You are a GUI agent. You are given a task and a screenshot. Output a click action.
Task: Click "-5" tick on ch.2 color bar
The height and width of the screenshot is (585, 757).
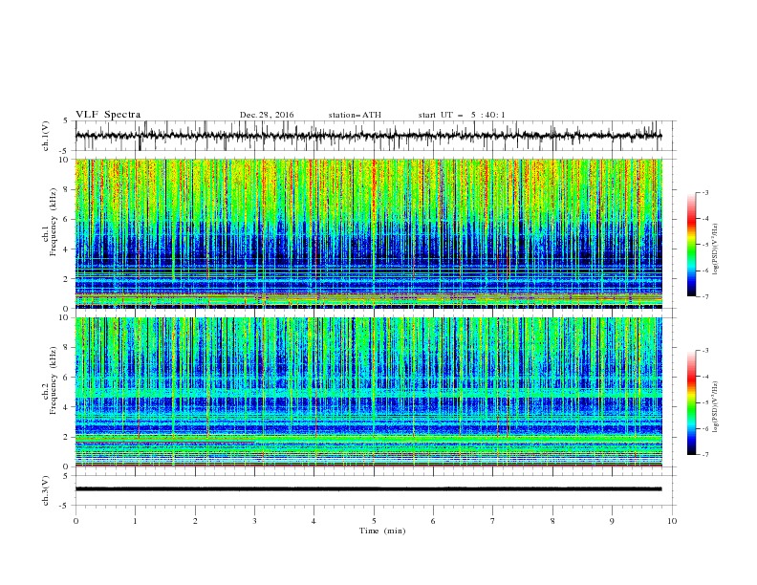(x=705, y=402)
